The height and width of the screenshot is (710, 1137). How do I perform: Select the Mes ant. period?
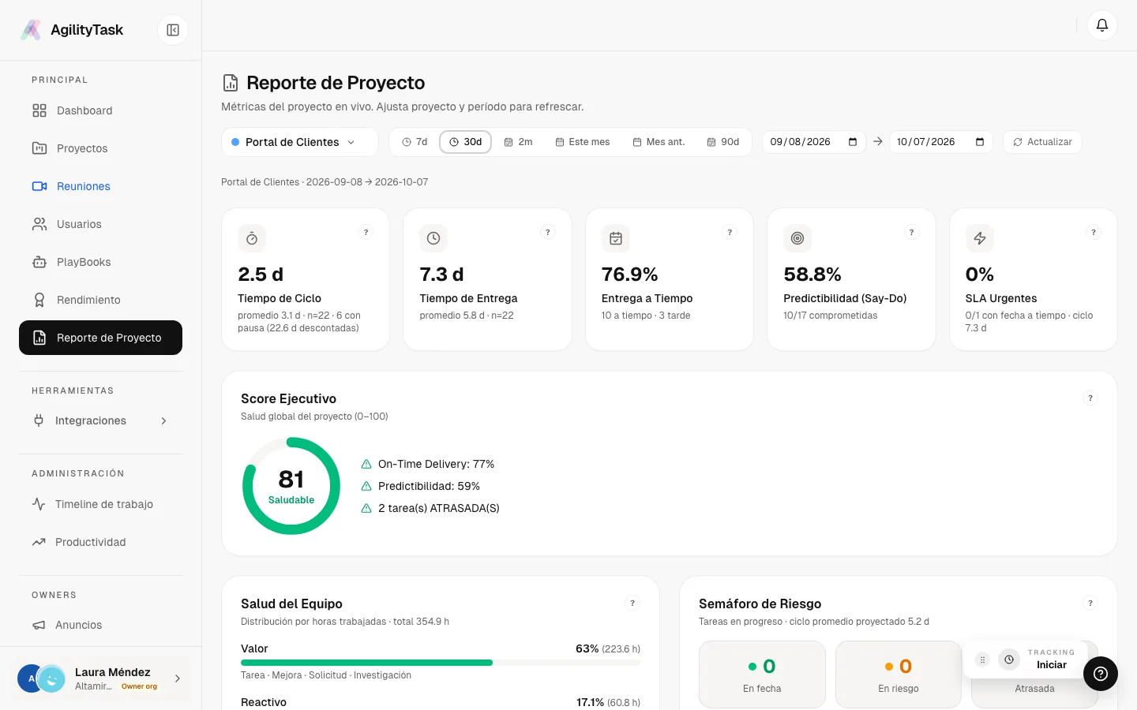(x=659, y=142)
